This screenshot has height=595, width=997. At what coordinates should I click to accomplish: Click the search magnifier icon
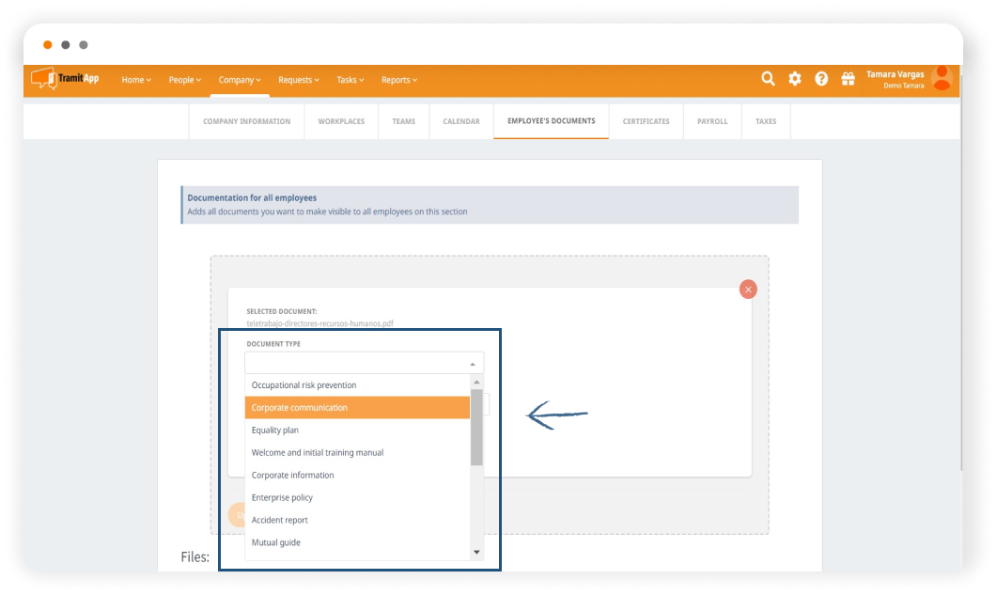[768, 79]
